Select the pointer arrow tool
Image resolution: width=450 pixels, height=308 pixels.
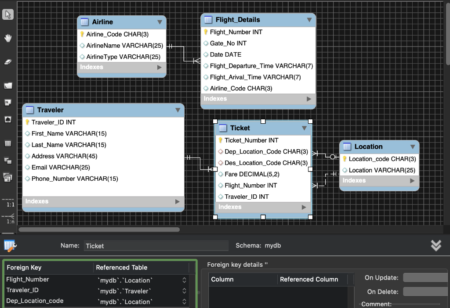coord(8,14)
